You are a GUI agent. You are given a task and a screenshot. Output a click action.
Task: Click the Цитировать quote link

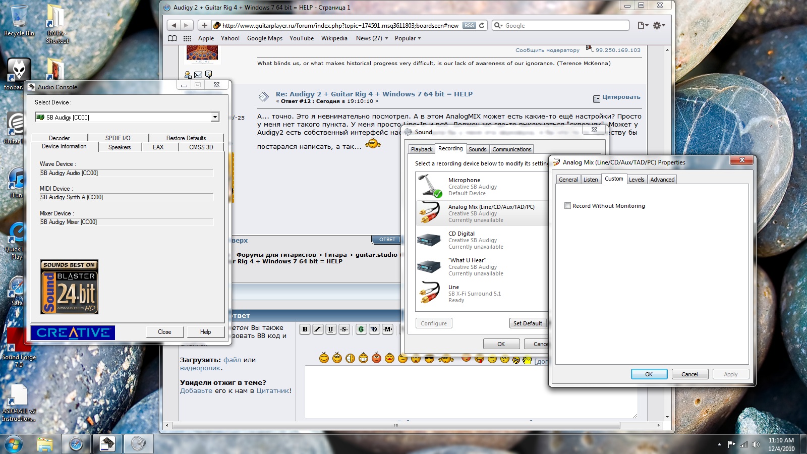click(621, 97)
